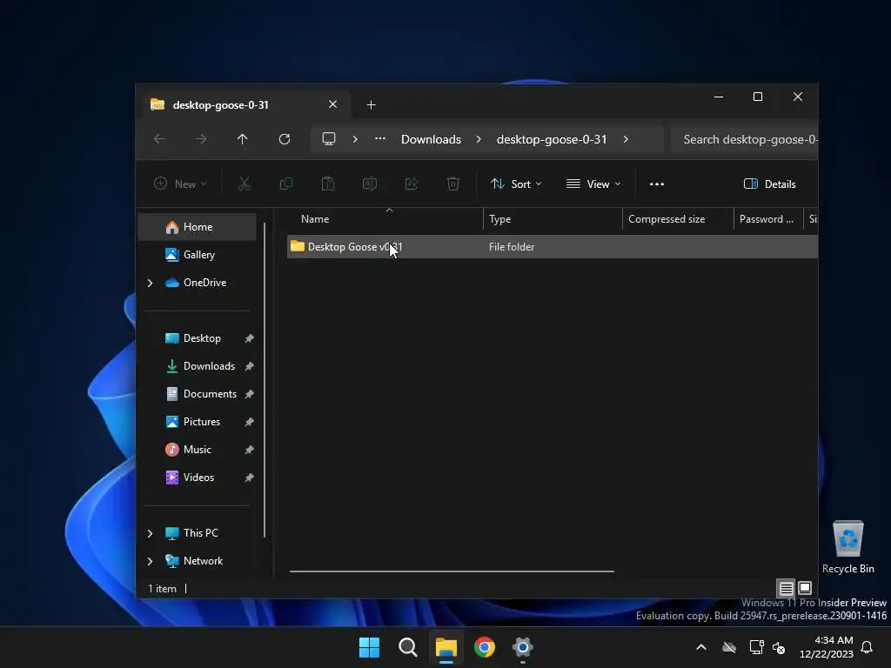Click the Rename icon in toolbar
This screenshot has width=891, height=668.
click(x=370, y=184)
